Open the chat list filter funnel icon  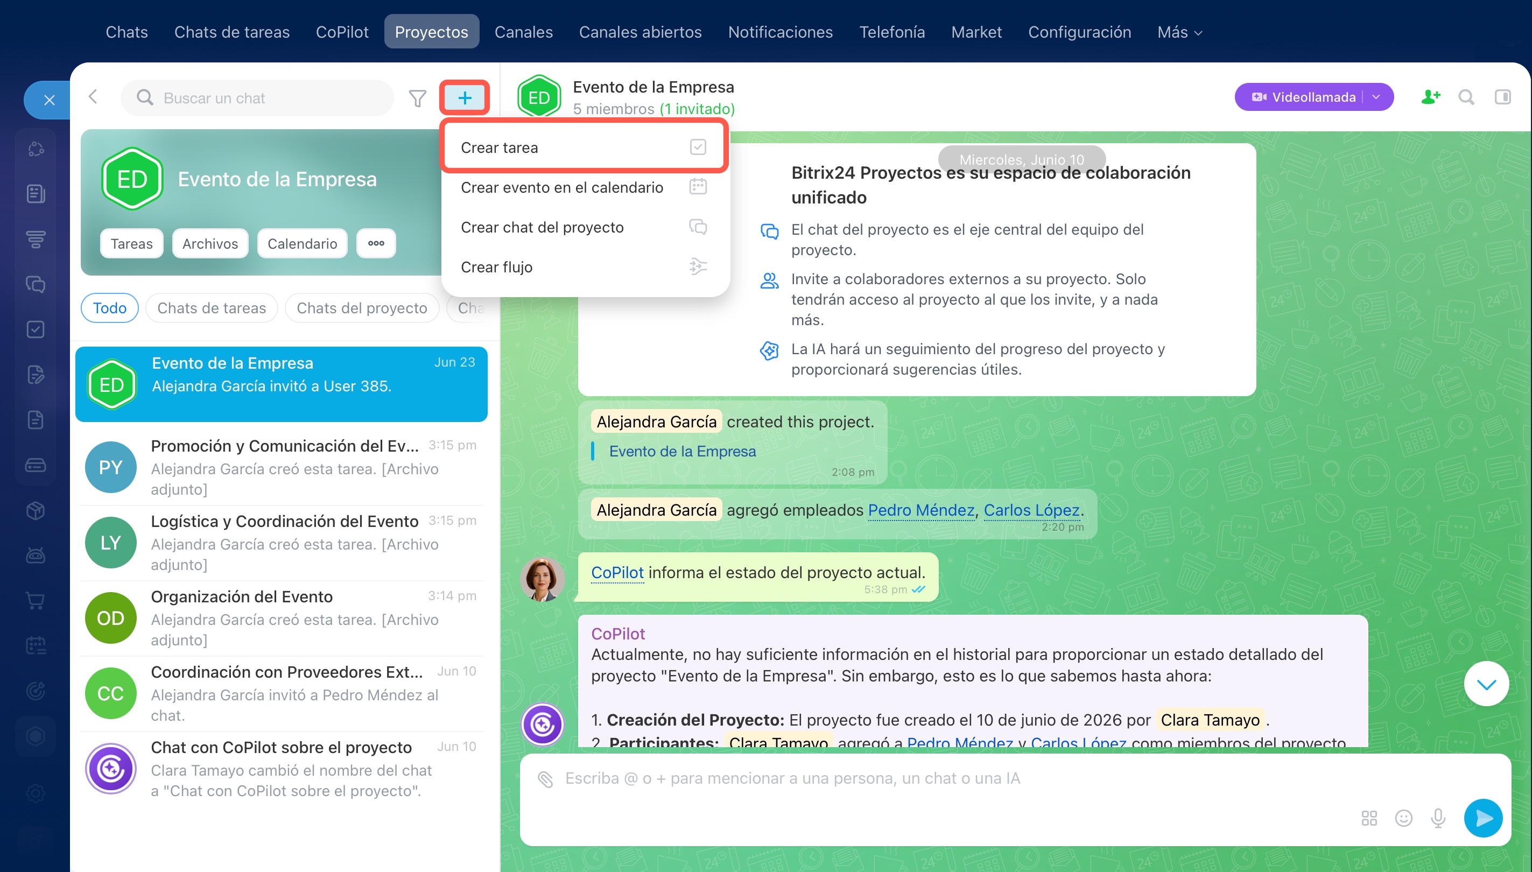pyautogui.click(x=417, y=97)
